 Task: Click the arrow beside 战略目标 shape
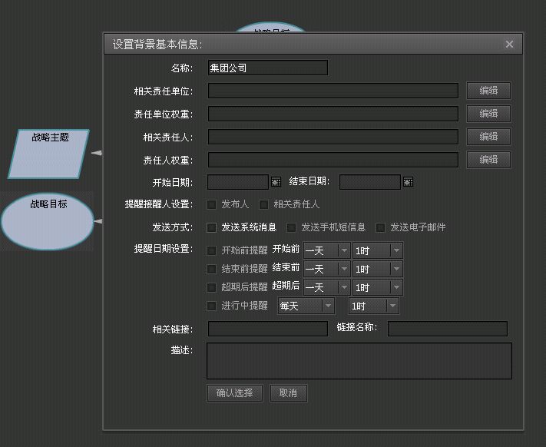click(98, 221)
